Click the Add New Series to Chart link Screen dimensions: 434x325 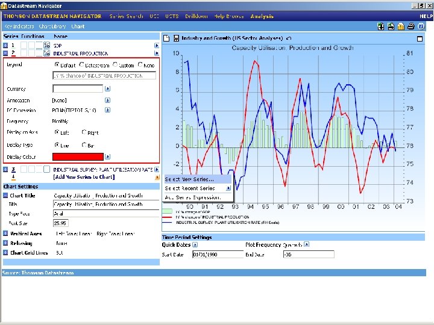click(x=84, y=177)
